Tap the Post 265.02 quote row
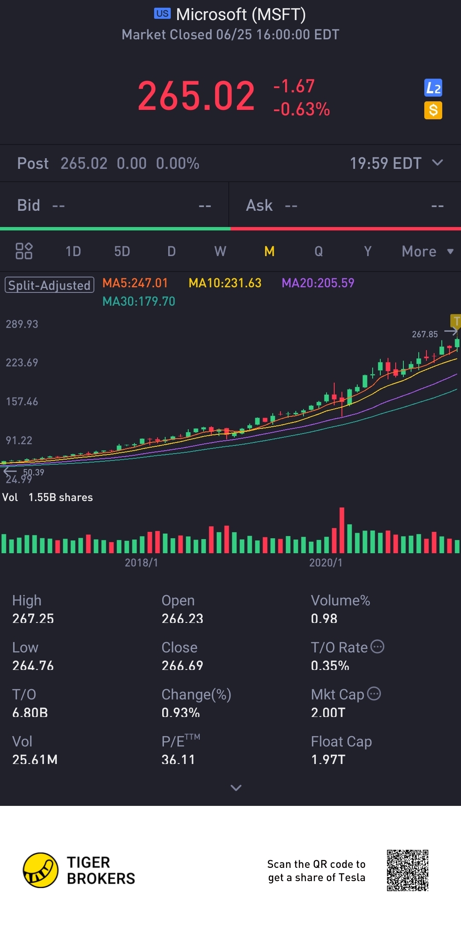 230,163
